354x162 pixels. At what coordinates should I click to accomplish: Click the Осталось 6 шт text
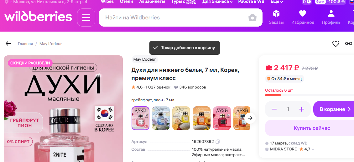tap(279, 90)
